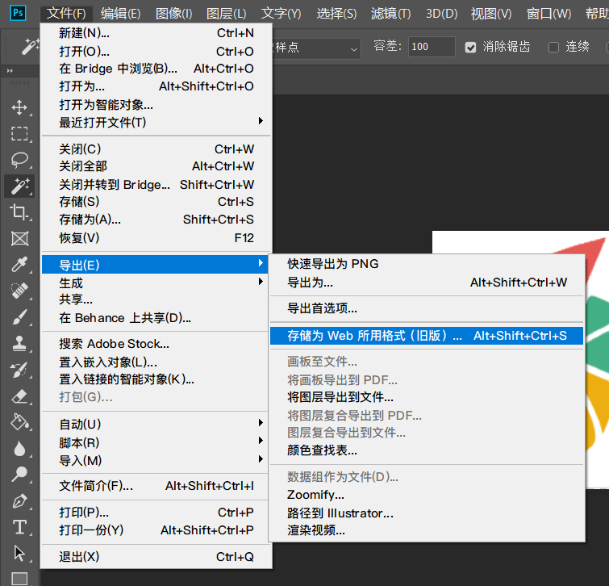
Task: Open the 编辑 menu in menu bar
Action: [121, 14]
